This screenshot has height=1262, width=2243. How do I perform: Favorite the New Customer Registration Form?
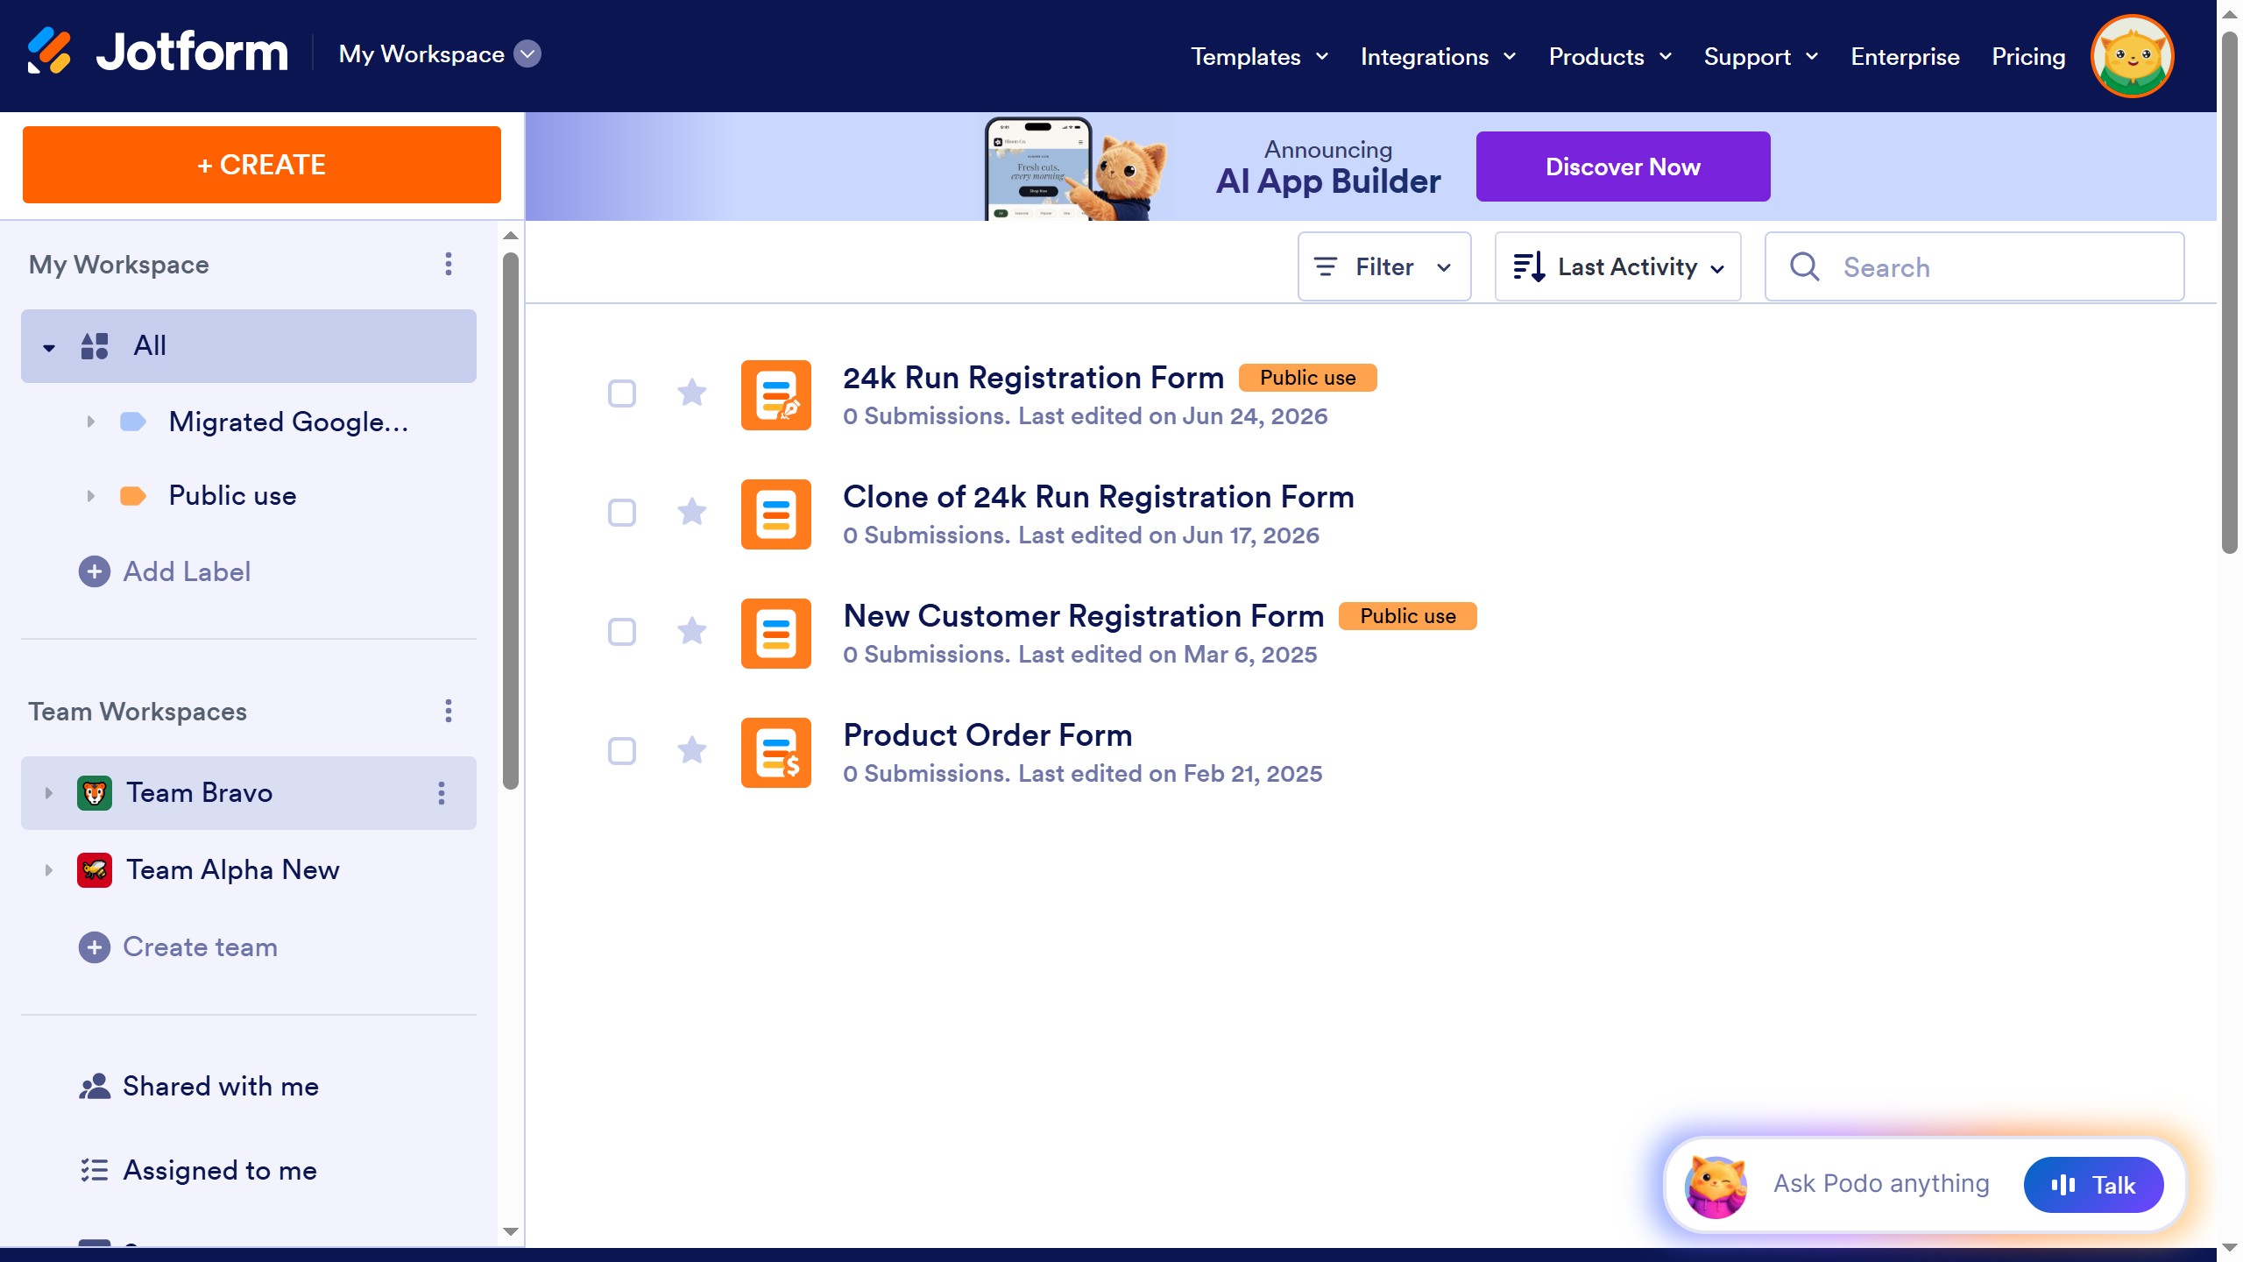(692, 631)
